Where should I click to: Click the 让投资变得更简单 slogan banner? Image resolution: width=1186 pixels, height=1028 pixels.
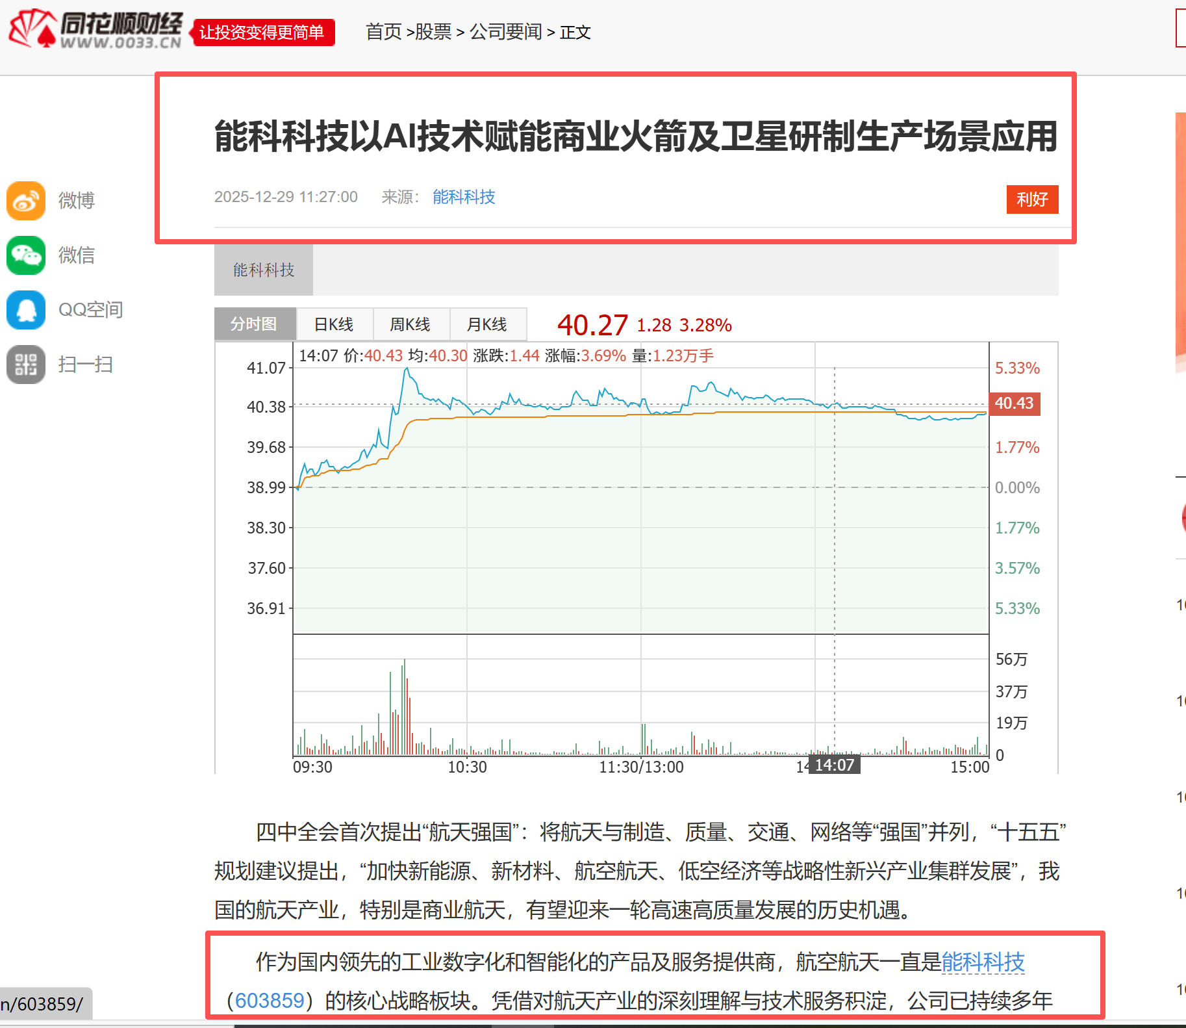click(x=262, y=32)
